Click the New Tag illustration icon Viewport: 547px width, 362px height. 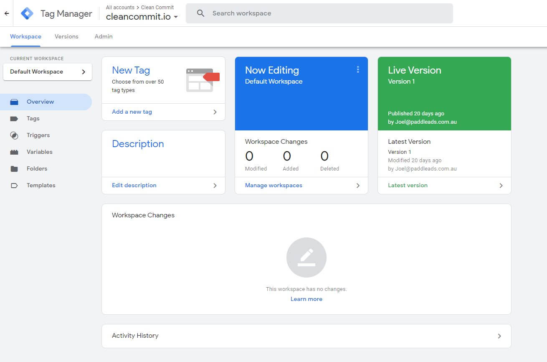203,80
